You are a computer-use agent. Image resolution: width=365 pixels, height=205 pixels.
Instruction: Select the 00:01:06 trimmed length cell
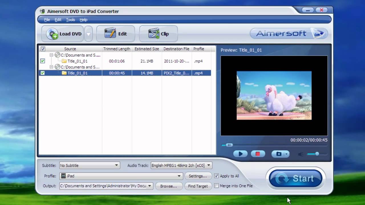pos(117,61)
